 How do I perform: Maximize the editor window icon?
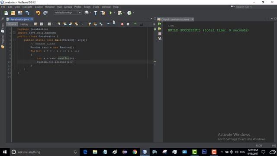click(155, 18)
